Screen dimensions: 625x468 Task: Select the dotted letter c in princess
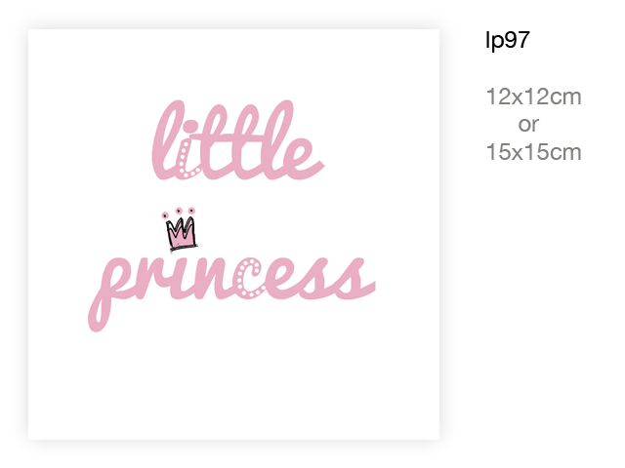point(250,278)
